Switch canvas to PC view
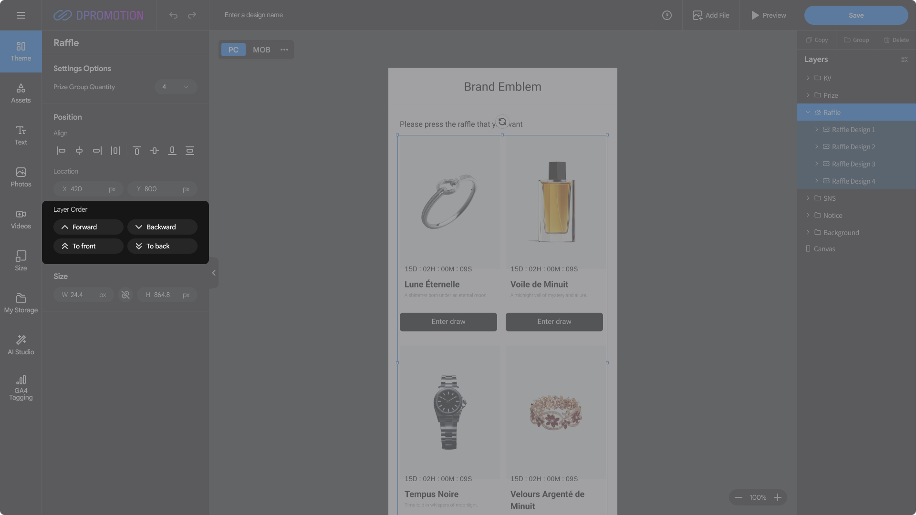Image resolution: width=916 pixels, height=515 pixels. 233,50
